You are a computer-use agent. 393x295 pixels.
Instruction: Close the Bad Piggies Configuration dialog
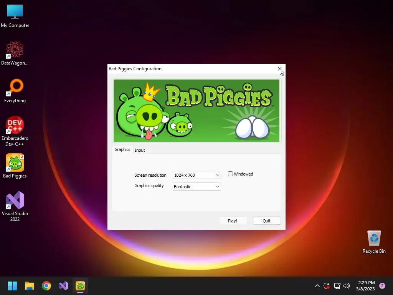click(280, 69)
